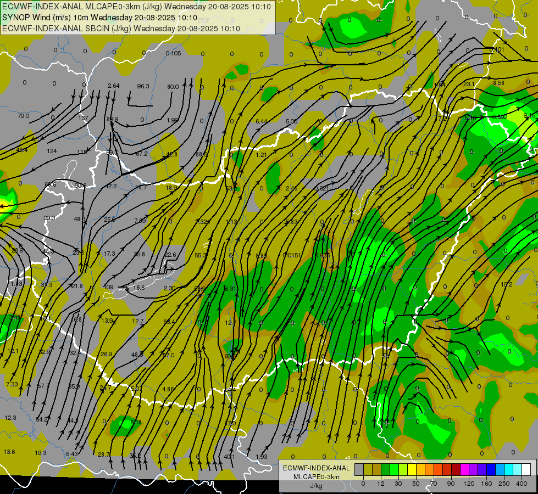Select the pure blue legend swatch
538x494 pixels.
point(491,469)
